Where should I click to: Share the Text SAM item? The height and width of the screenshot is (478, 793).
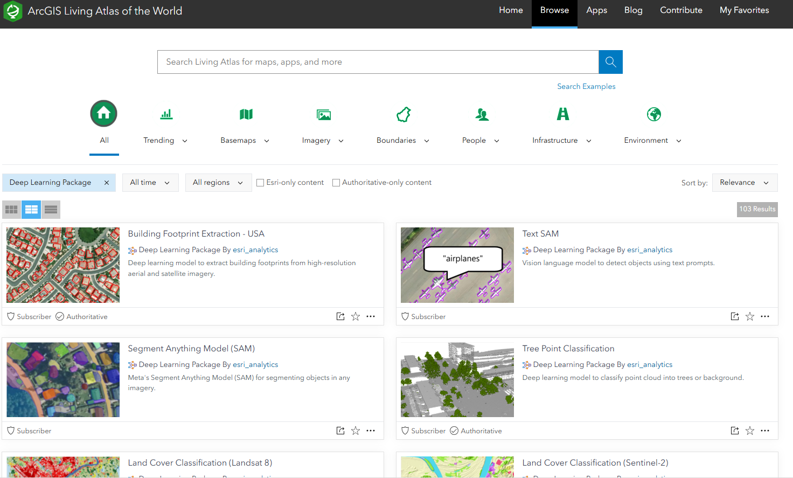[x=734, y=316]
